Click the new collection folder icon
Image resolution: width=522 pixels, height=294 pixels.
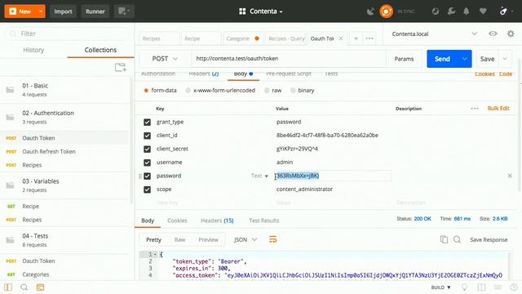pyautogui.click(x=120, y=67)
